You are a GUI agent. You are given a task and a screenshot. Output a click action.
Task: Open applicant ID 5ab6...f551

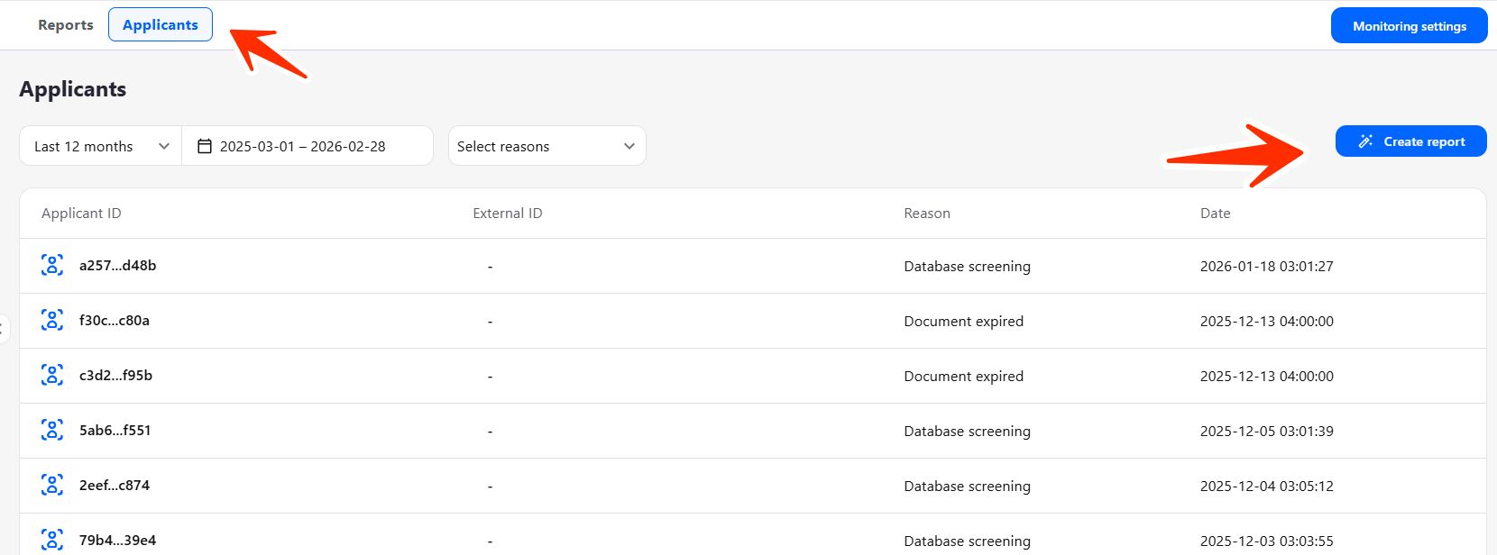point(115,431)
